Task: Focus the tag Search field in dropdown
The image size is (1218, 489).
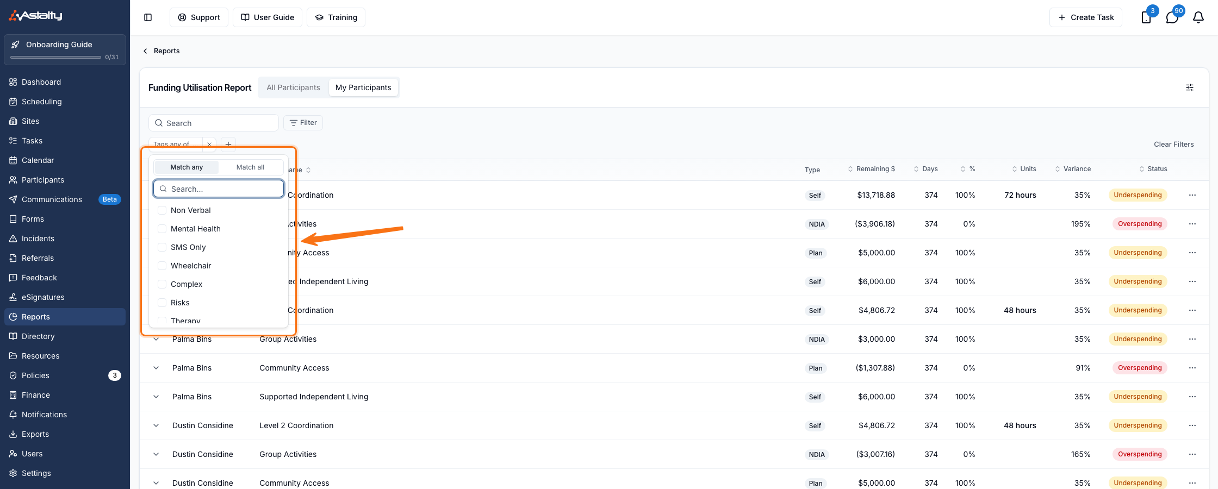Action: point(219,189)
